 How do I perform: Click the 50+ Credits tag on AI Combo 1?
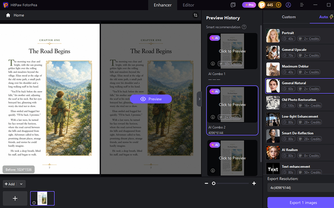[230, 64]
